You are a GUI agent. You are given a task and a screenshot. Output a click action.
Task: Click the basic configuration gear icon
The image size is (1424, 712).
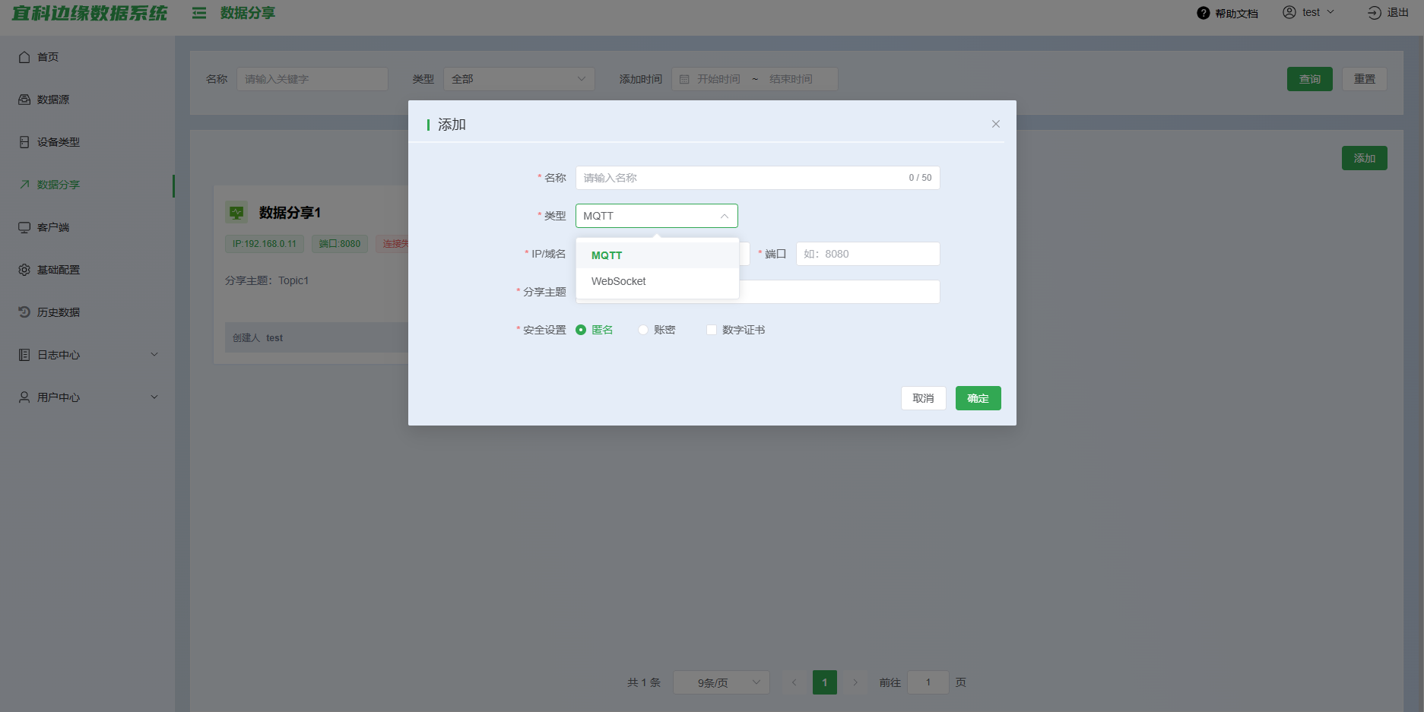click(24, 270)
